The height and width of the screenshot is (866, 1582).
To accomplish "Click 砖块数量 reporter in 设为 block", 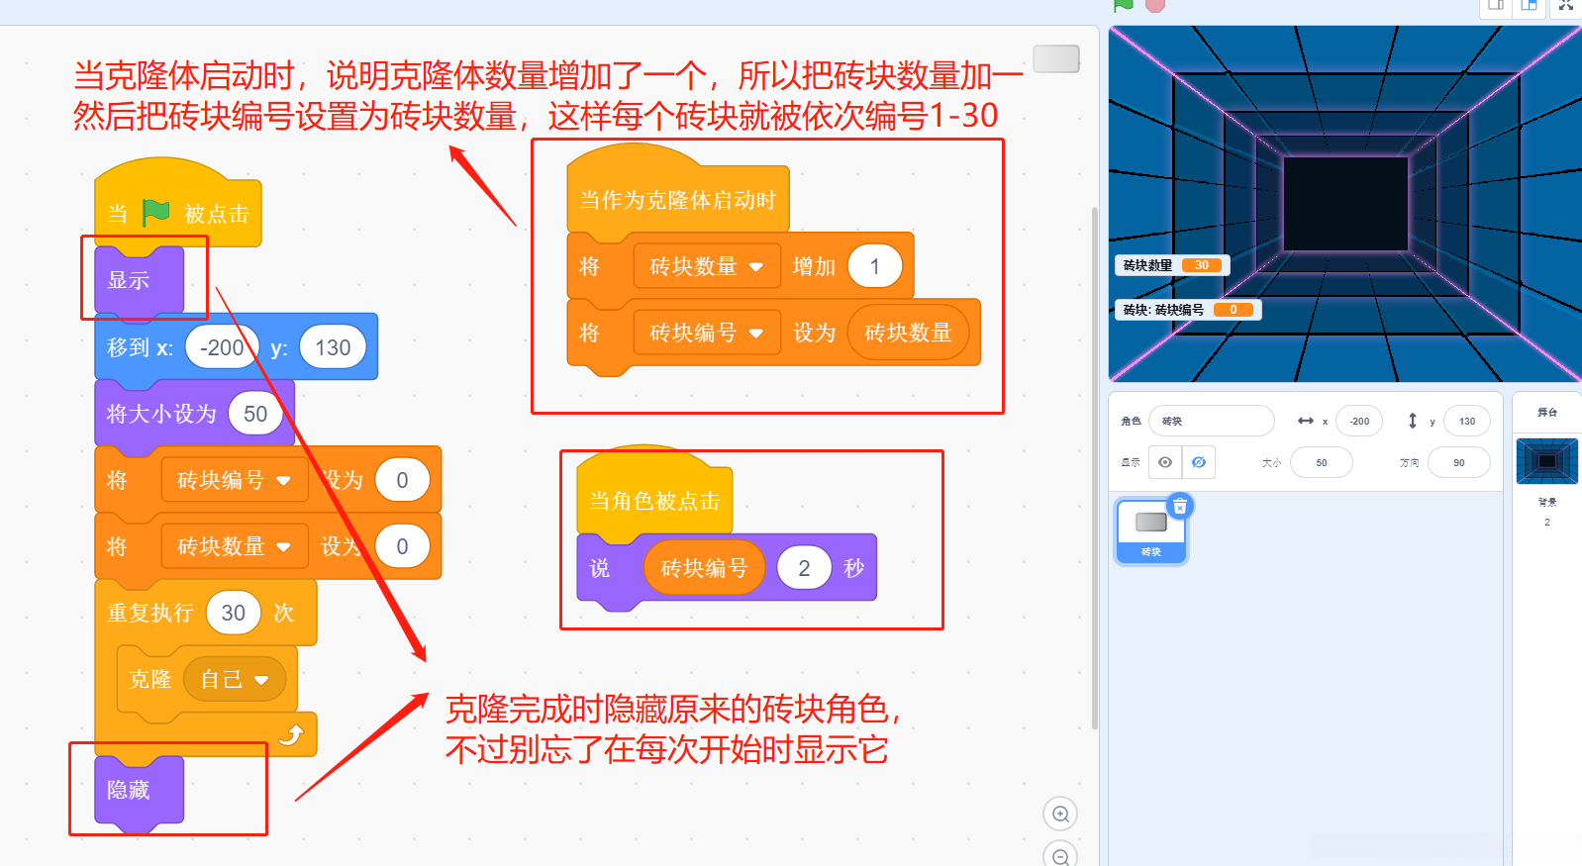I will pos(908,333).
